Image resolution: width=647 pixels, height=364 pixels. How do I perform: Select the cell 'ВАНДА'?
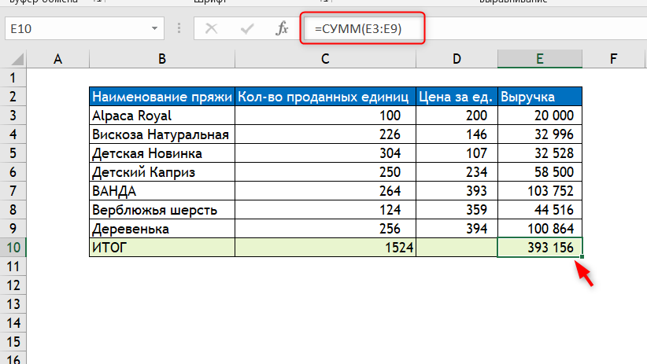tap(162, 191)
